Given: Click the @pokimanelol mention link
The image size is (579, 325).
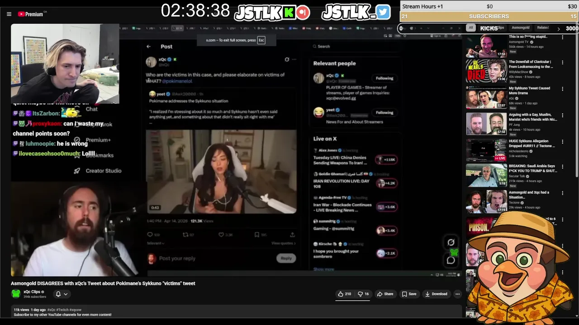Looking at the screenshot, I should pyautogui.click(x=177, y=81).
